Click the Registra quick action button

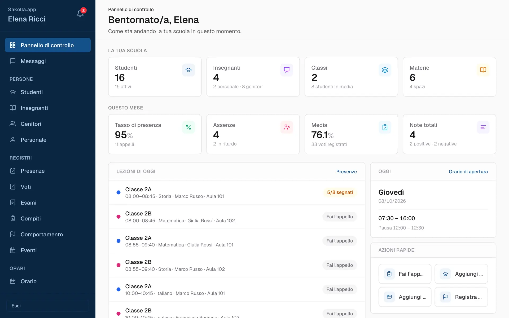[461, 297]
